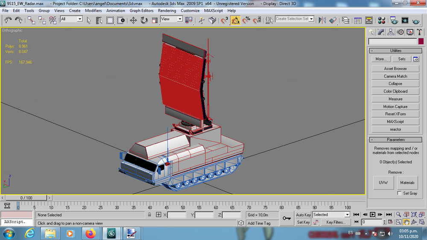Open the reference coordinate View dropdown
The width and height of the screenshot is (427, 240).
[x=171, y=19]
